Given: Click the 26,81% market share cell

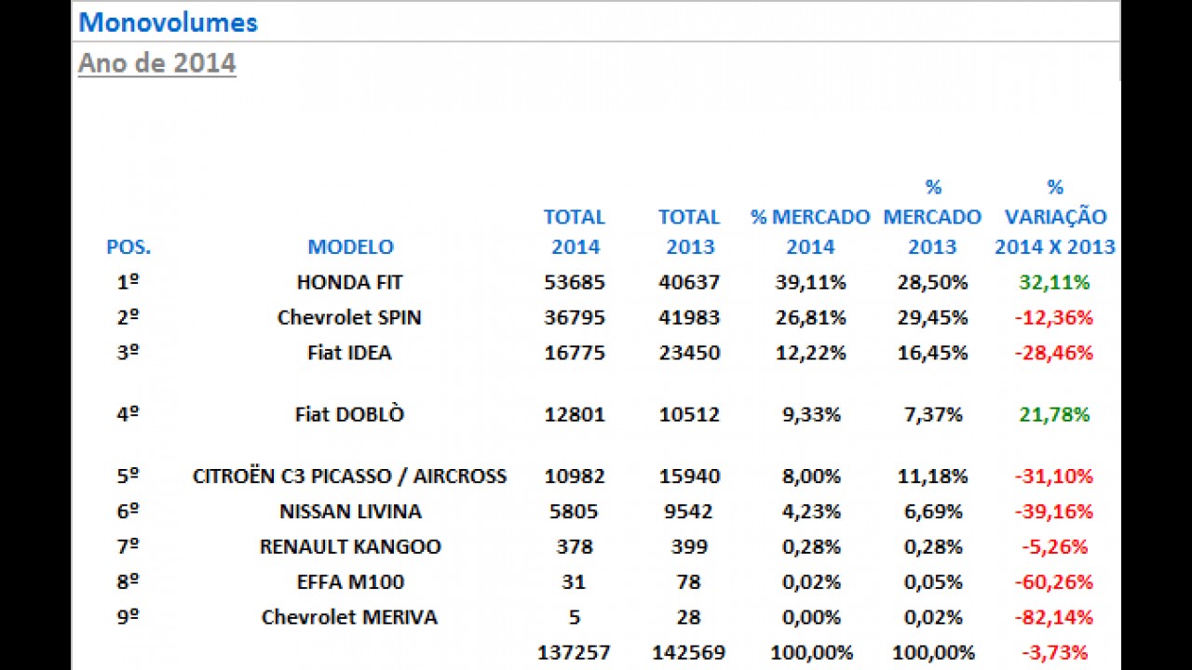Looking at the screenshot, I should (x=810, y=317).
